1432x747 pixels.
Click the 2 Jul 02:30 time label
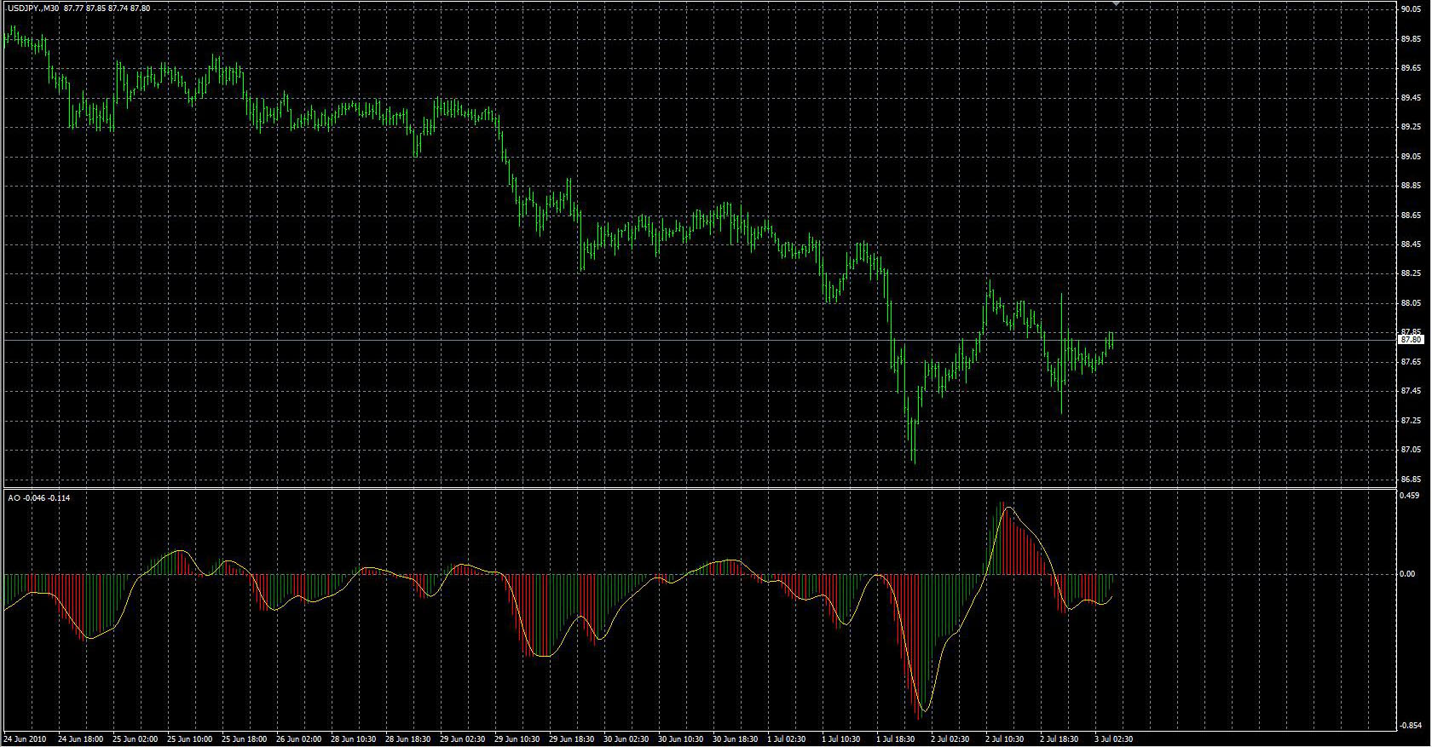(951, 739)
